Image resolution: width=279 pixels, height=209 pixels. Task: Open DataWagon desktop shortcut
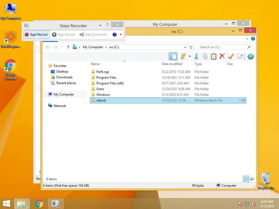coord(11,39)
